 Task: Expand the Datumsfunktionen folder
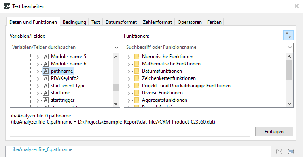[x=129, y=71]
